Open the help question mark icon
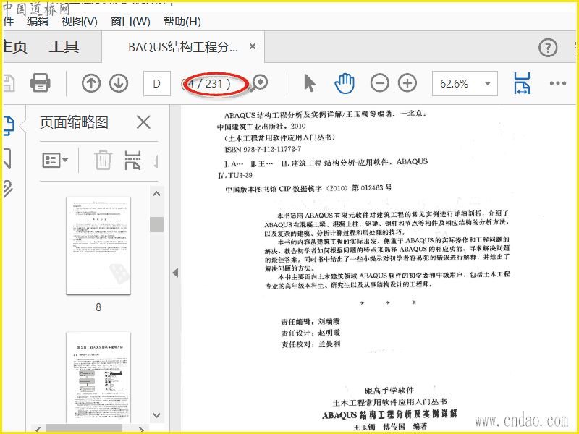The width and height of the screenshot is (579, 434). point(548,48)
